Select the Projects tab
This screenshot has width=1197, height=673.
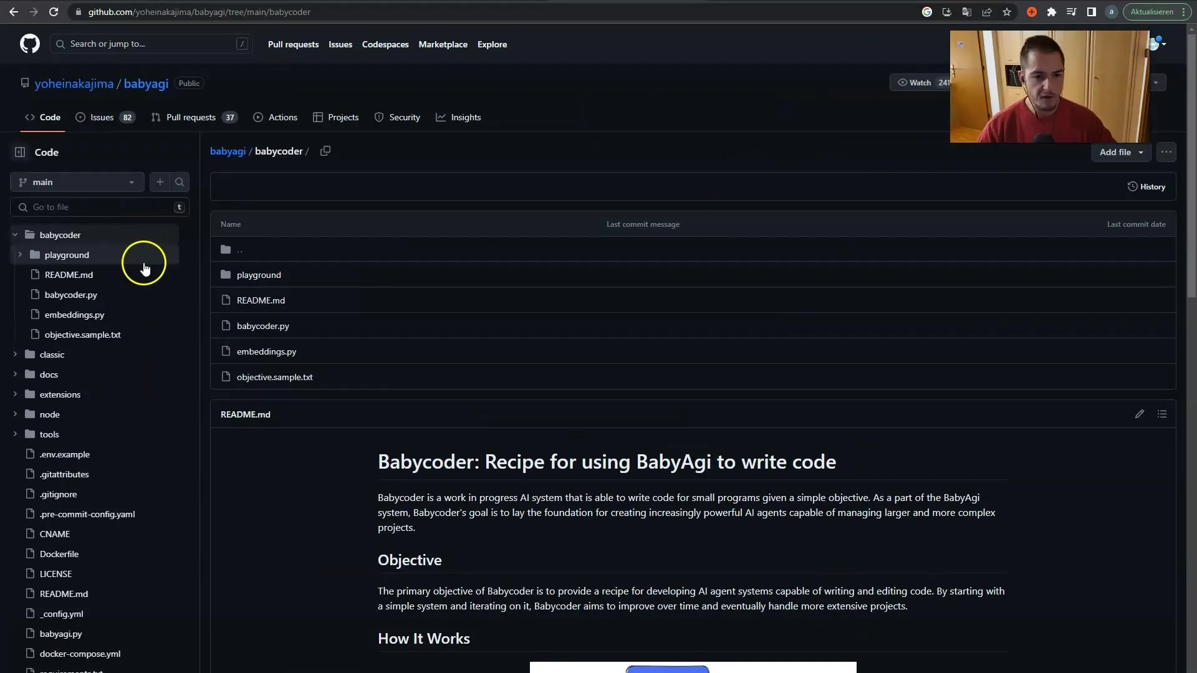343,117
